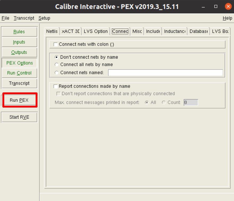Open the Run Control panel
Image resolution: width=234 pixels, height=201 pixels.
click(19, 73)
